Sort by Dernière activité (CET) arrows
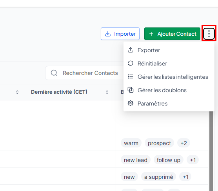Viewport: 218px width, 191px height. pyautogui.click(x=107, y=92)
